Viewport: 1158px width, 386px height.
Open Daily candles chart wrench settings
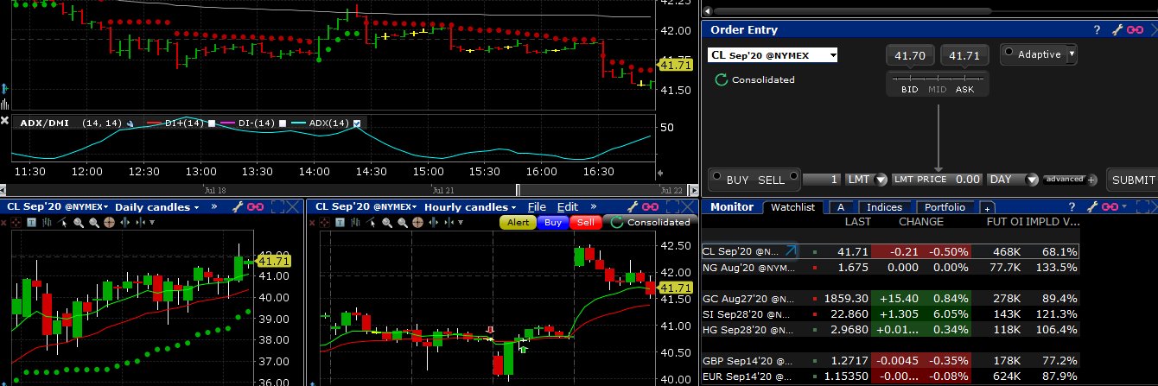tap(238, 207)
